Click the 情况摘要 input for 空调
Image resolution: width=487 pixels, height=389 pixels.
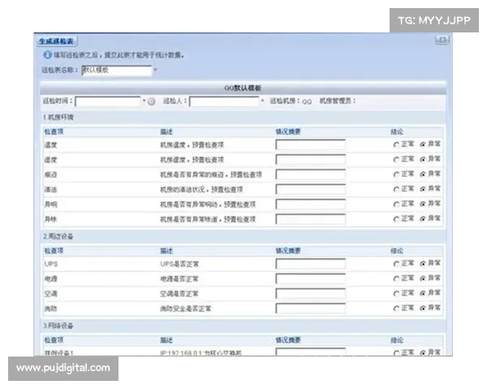(311, 293)
